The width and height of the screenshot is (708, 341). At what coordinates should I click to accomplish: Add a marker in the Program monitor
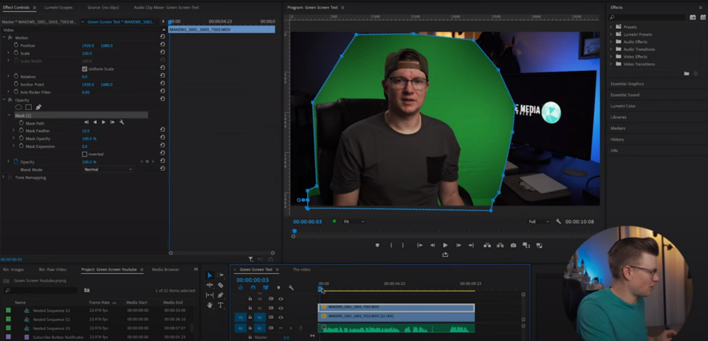(377, 245)
